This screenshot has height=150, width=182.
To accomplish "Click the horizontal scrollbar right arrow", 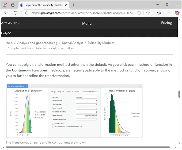I will 175,147.
